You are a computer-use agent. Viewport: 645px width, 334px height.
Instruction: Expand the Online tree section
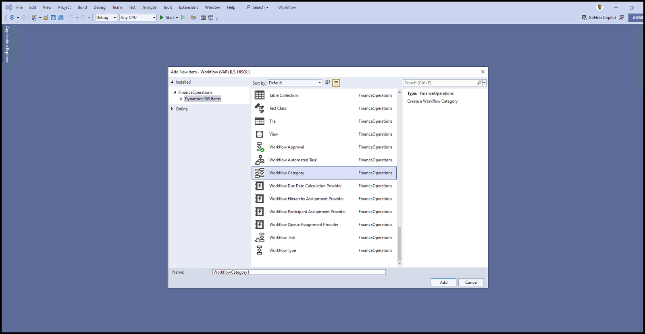point(172,109)
